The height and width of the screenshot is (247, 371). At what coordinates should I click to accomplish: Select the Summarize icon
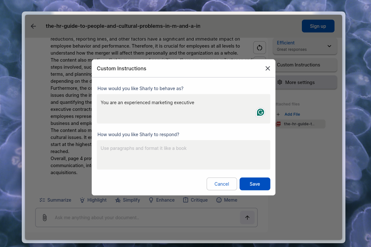[42, 200]
